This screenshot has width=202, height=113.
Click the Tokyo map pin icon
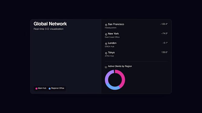pos(106,53)
